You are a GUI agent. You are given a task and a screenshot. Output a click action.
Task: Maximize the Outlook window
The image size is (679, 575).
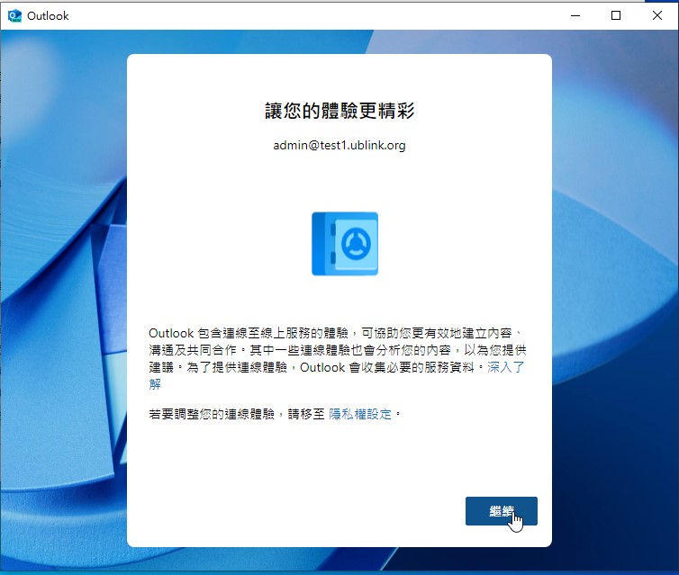pyautogui.click(x=616, y=15)
